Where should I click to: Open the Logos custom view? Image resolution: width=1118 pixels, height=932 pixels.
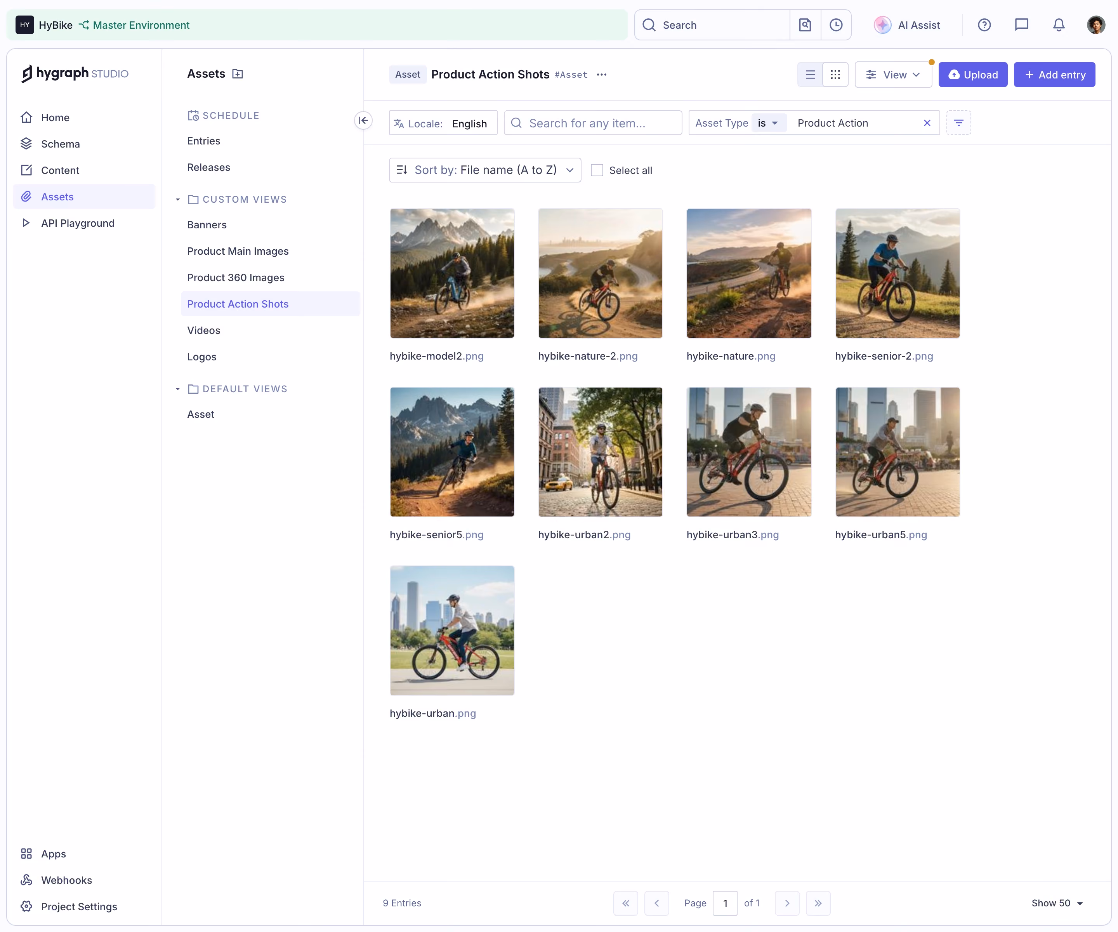point(201,357)
